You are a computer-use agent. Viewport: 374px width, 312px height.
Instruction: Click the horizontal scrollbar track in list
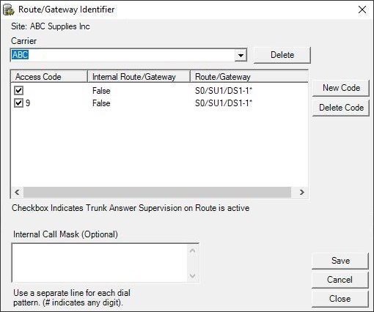[x=157, y=193]
